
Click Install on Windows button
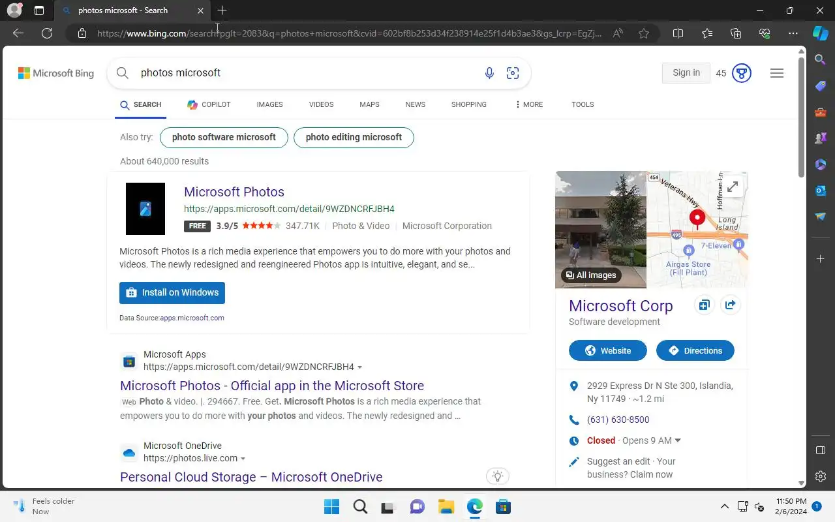point(172,293)
